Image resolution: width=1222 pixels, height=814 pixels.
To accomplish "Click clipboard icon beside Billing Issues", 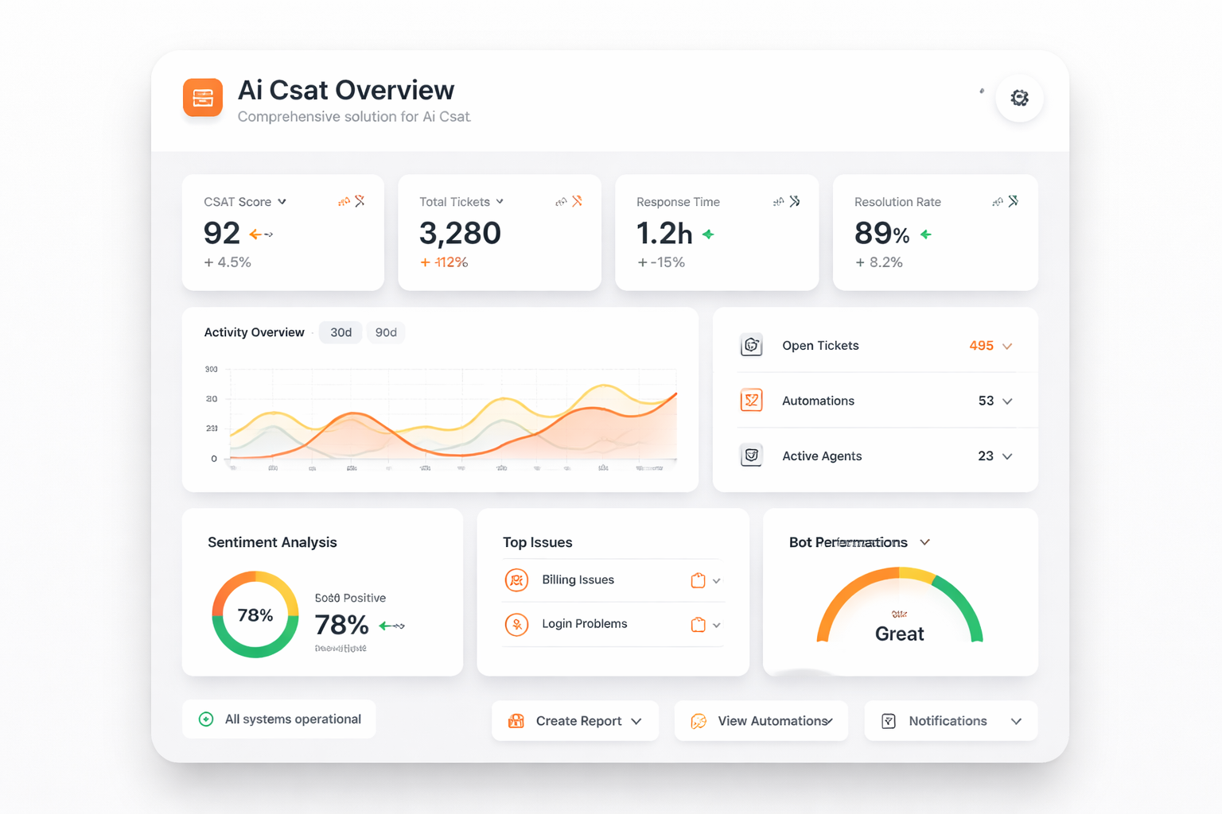I will pos(698,580).
